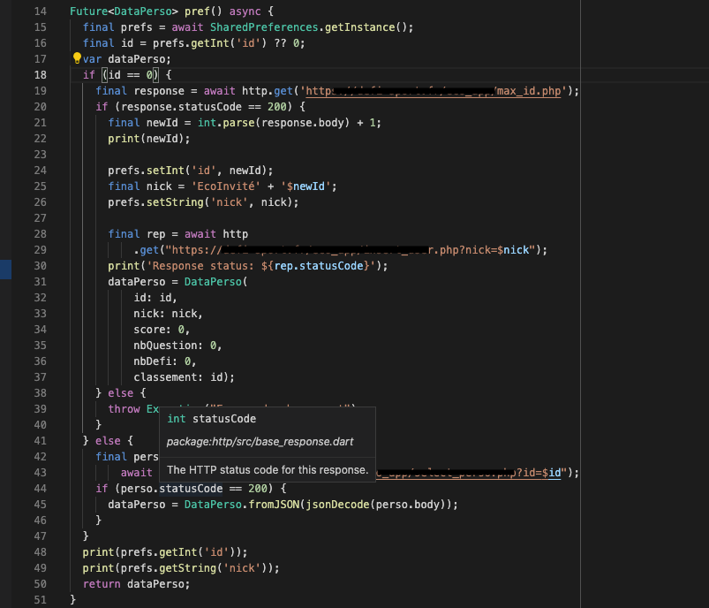
Task: Click the yellow lightbulb quick fix icon
Action: tap(76, 58)
